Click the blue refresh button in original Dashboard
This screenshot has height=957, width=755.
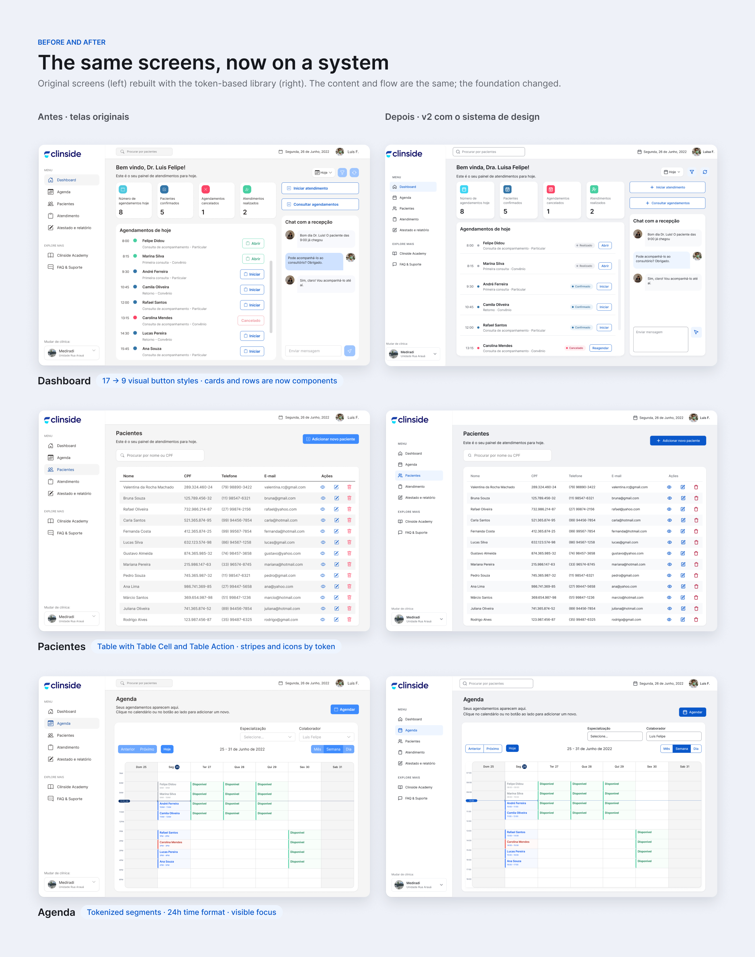click(354, 173)
